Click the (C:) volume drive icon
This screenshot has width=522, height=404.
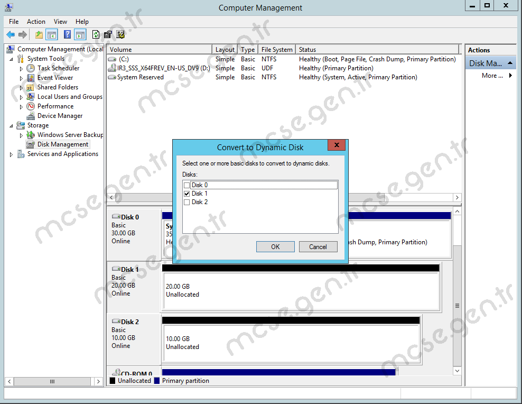coord(112,59)
